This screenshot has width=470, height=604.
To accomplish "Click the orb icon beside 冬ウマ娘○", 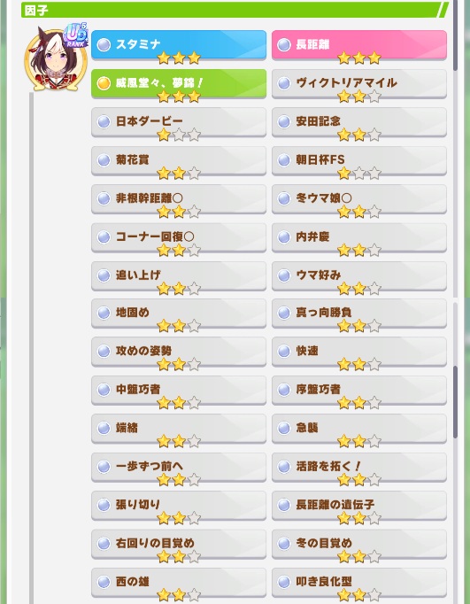I will click(284, 198).
